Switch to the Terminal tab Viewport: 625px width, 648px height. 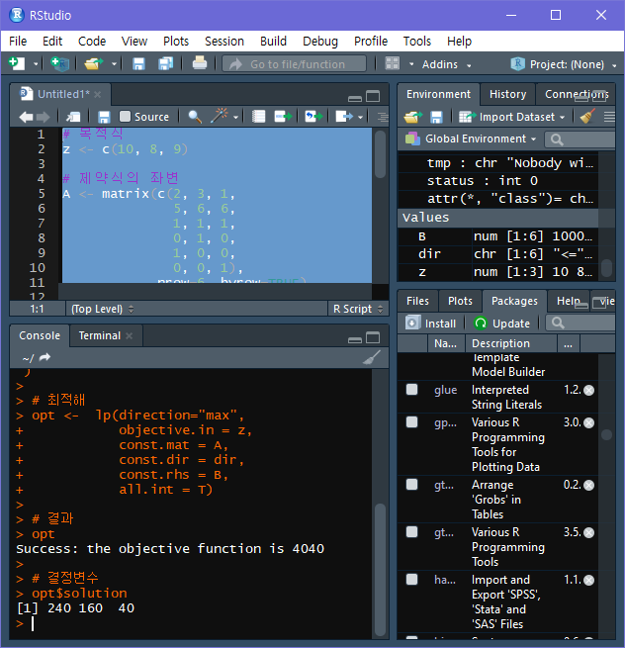pyautogui.click(x=99, y=335)
